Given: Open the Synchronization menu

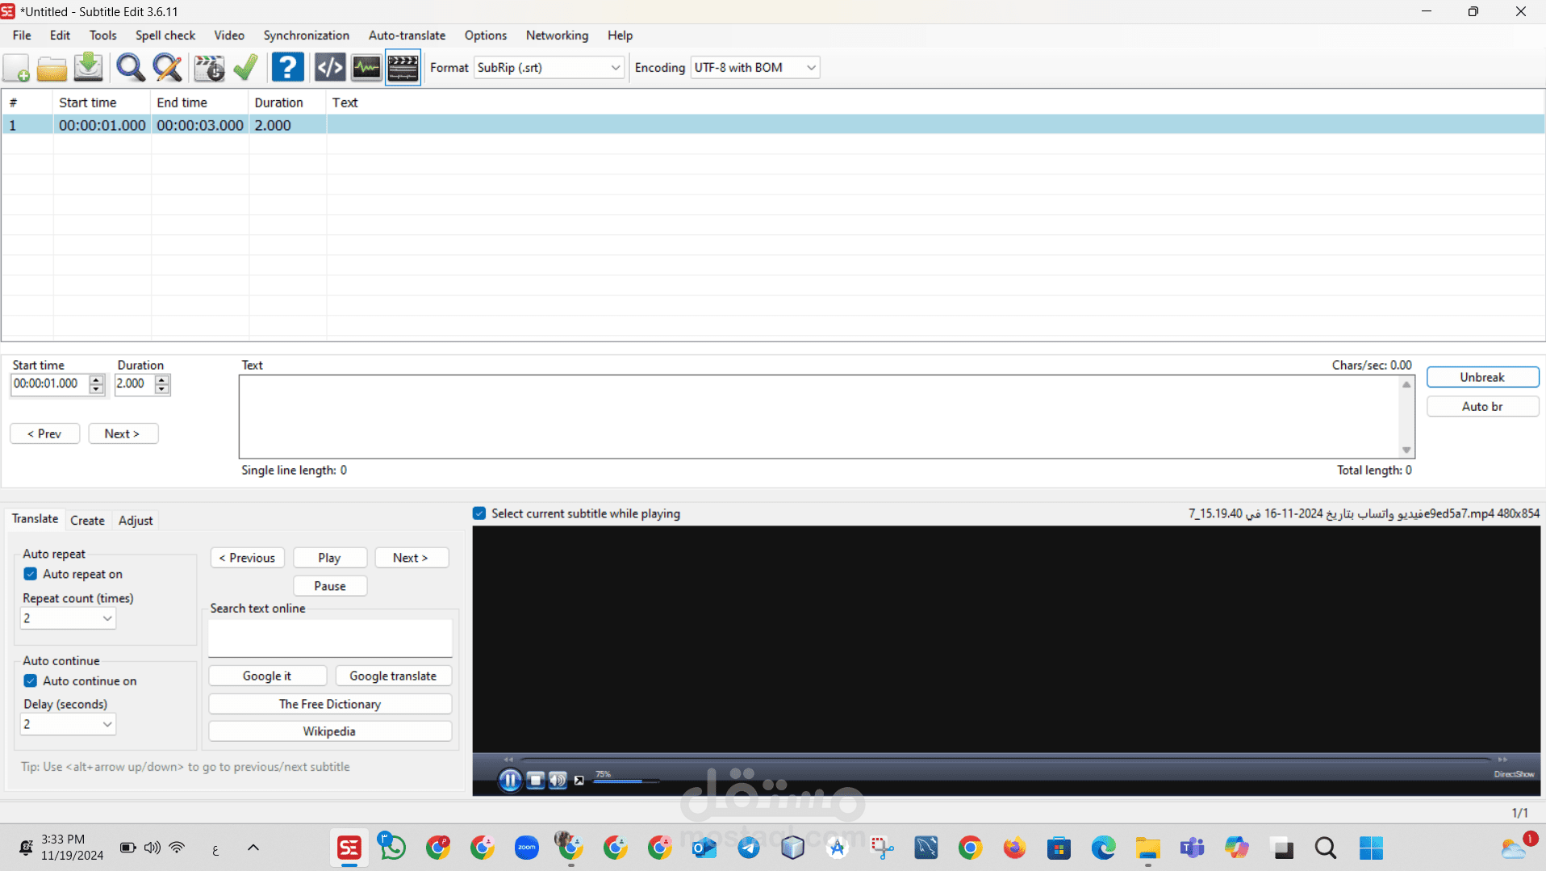Looking at the screenshot, I should 307,36.
